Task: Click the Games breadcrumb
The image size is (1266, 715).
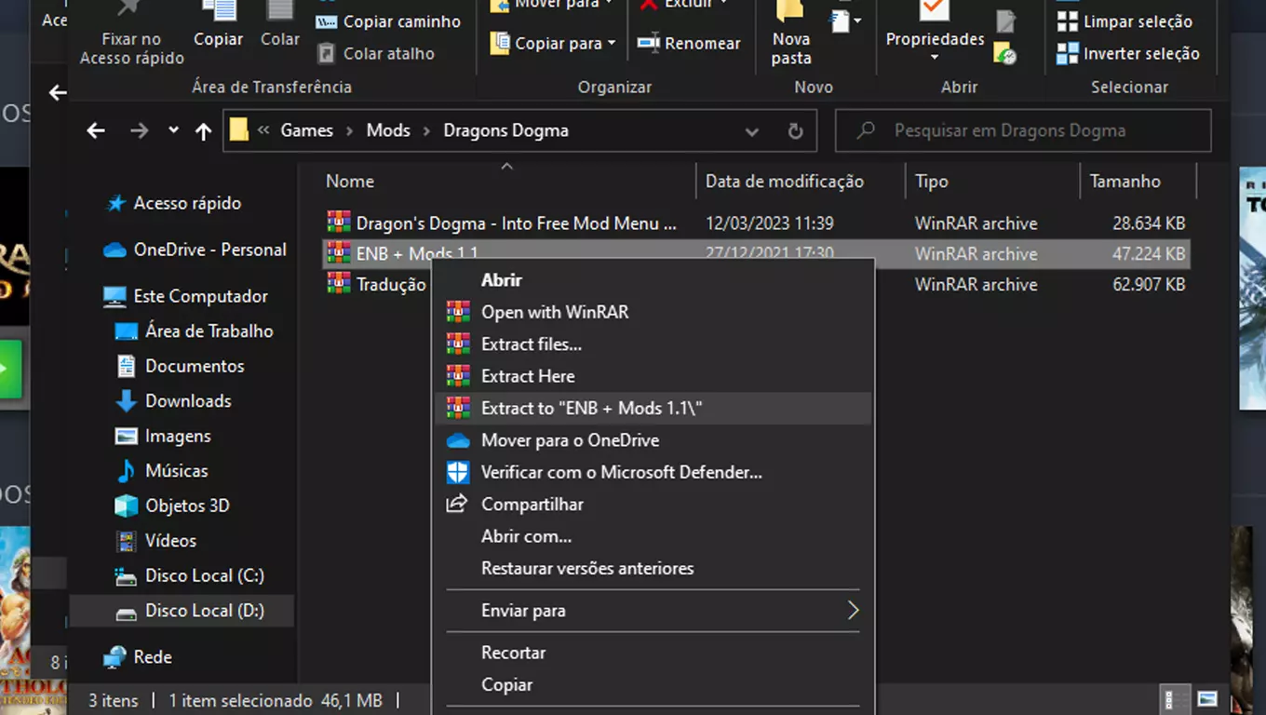Action: (306, 130)
